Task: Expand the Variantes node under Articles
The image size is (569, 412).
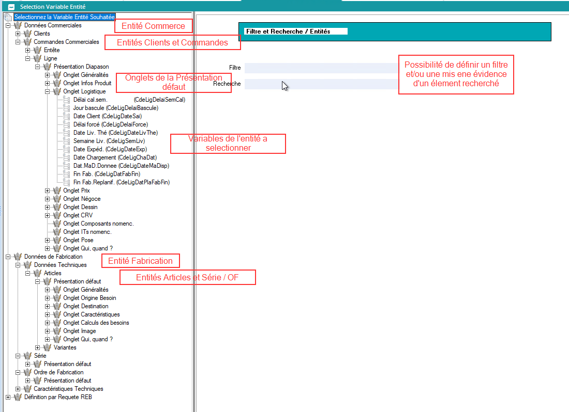Action: point(37,347)
